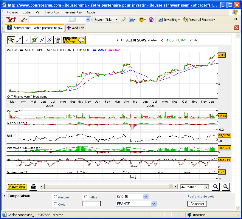Open the Yahoo search box dropdown arrow
Screen dimensions: 242x219
(x=88, y=20)
